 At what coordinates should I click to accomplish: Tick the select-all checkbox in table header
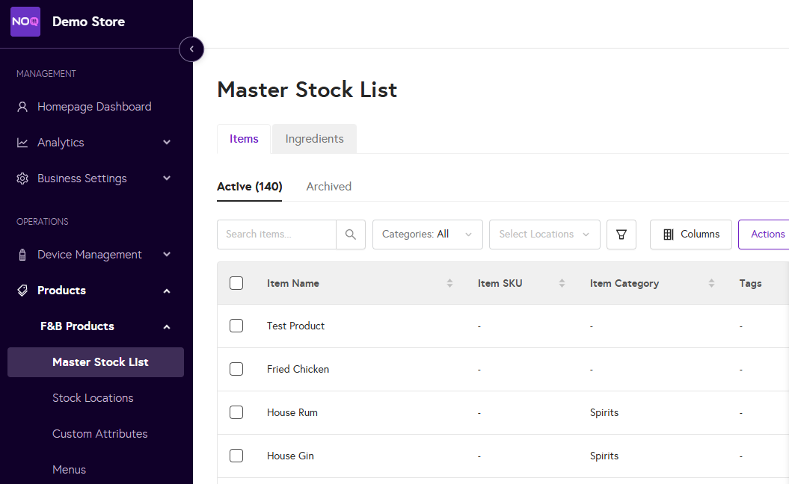(x=236, y=283)
